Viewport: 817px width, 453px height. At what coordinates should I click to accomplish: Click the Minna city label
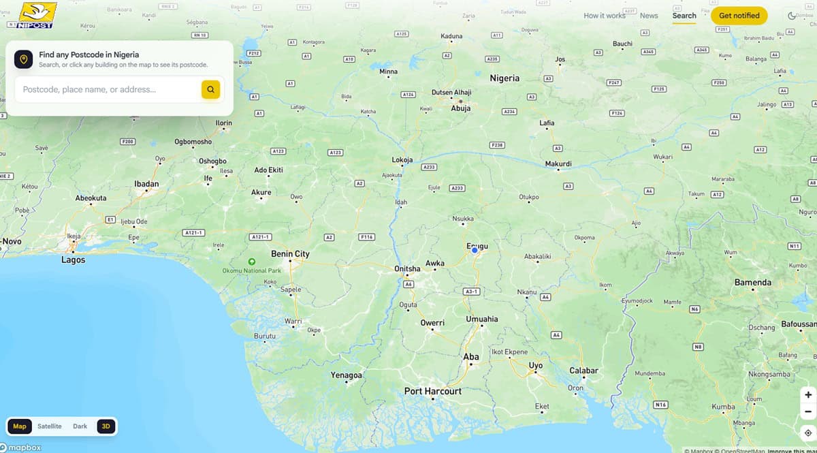click(x=388, y=72)
